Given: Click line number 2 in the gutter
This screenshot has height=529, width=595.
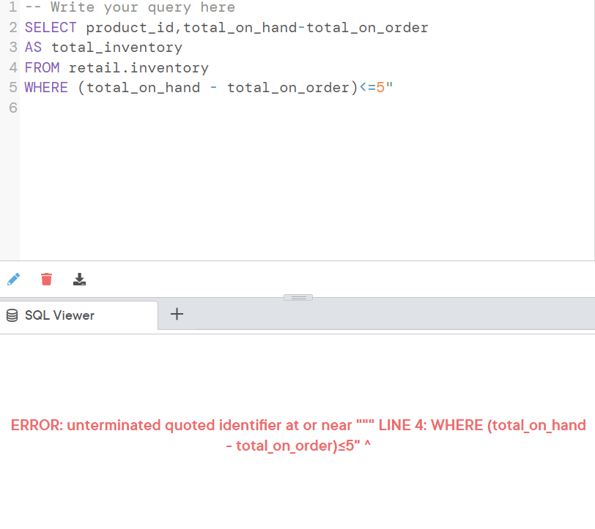Looking at the screenshot, I should 12,27.
